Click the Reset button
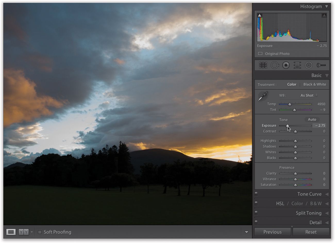335x243 pixels. coord(311,232)
